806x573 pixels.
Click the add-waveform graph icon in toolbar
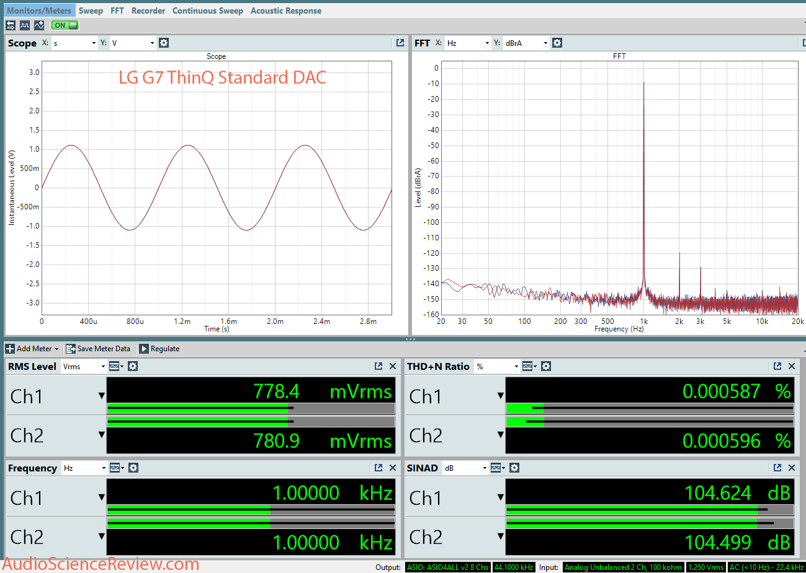[x=39, y=25]
